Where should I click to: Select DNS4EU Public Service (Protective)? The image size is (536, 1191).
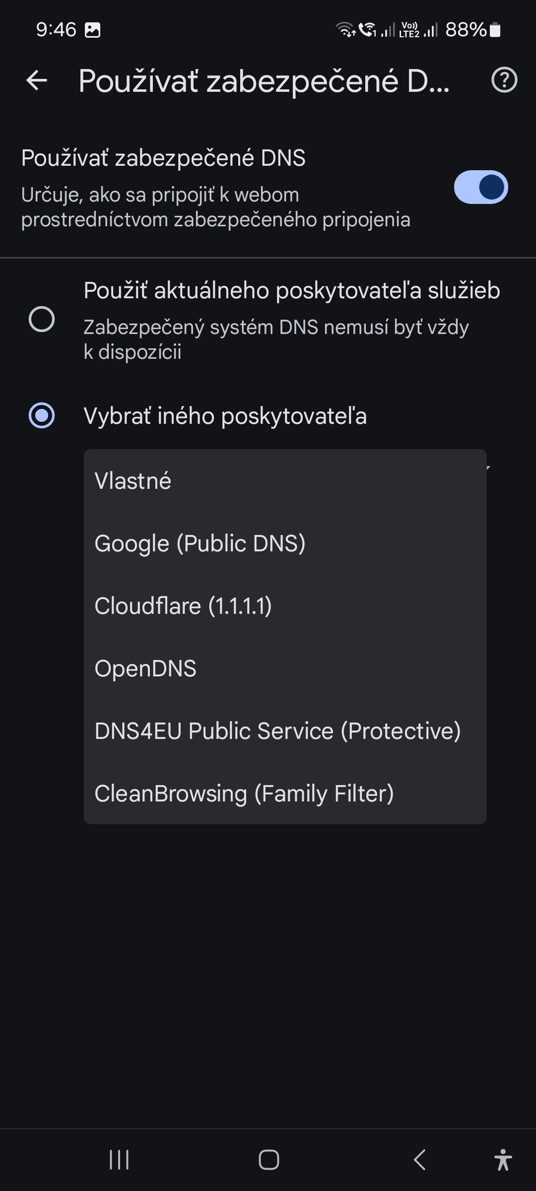[x=277, y=731]
